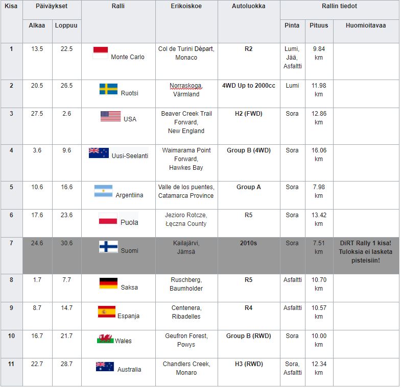Viewport: 401px width, 388px height.
Task: Click the Monte Carlo rally name
Action: tap(127, 57)
